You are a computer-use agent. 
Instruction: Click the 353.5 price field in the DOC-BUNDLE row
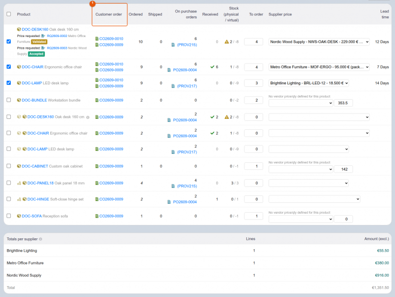(343, 103)
